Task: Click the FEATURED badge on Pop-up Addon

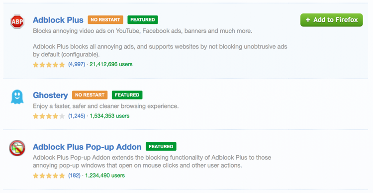Action: pyautogui.click(x=161, y=147)
